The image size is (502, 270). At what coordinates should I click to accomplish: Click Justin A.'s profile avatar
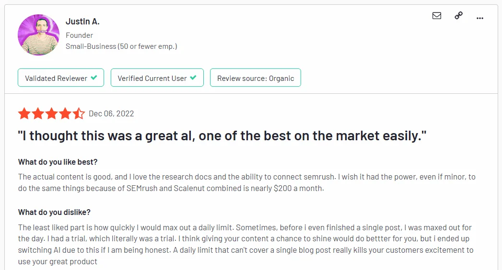coord(38,35)
